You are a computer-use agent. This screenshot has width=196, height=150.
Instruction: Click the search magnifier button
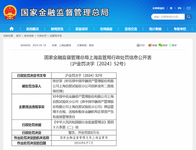(x=188, y=17)
